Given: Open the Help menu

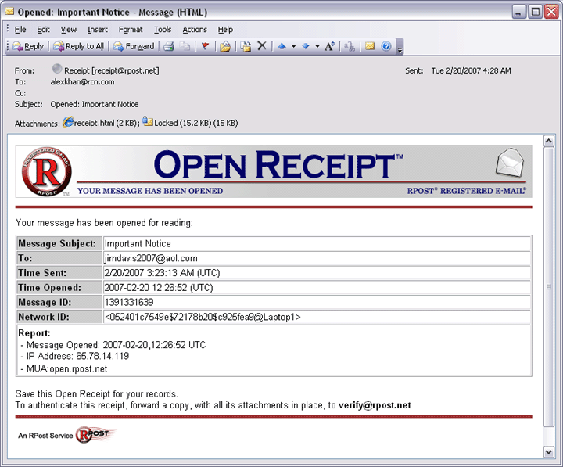Looking at the screenshot, I should [x=225, y=30].
